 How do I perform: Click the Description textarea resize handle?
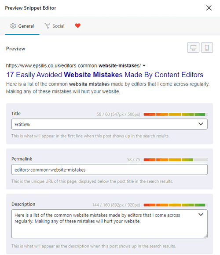(205, 236)
